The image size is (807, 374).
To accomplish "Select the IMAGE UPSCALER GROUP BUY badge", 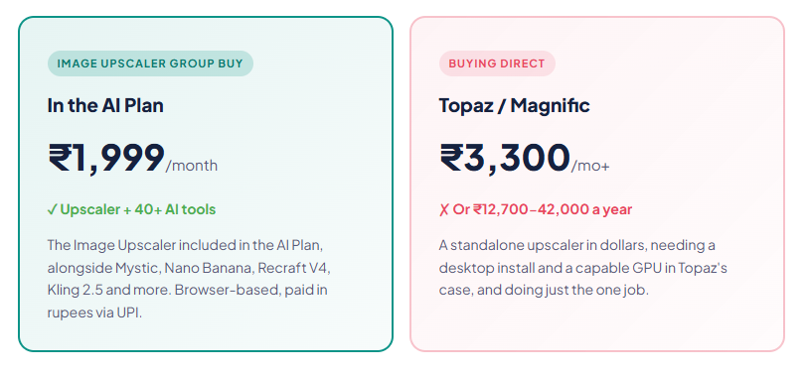I will pos(150,63).
